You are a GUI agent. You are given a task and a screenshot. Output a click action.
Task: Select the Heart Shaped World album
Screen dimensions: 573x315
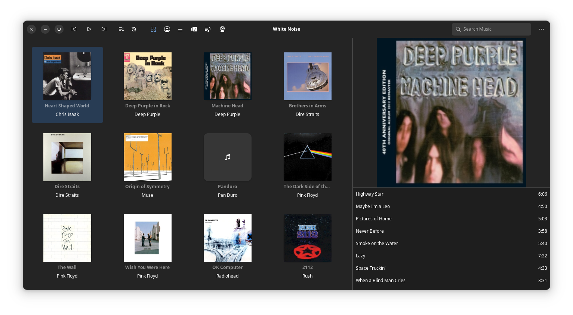pyautogui.click(x=67, y=76)
